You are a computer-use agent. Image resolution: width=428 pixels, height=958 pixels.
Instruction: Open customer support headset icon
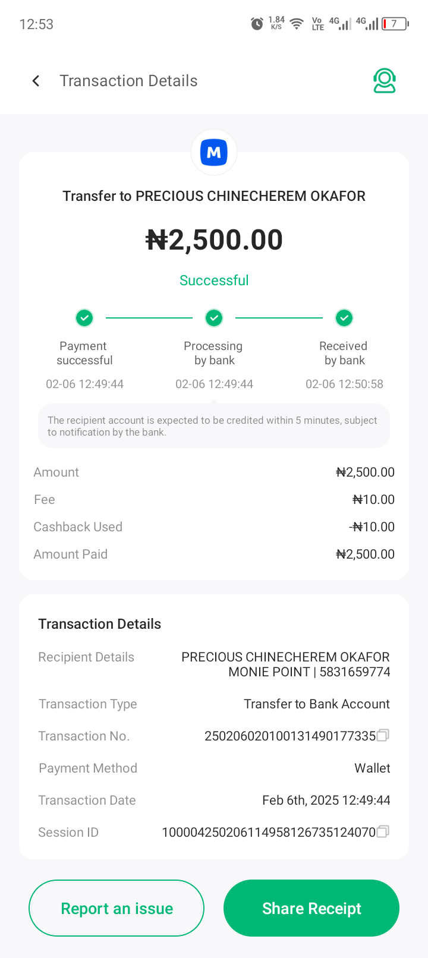[385, 81]
